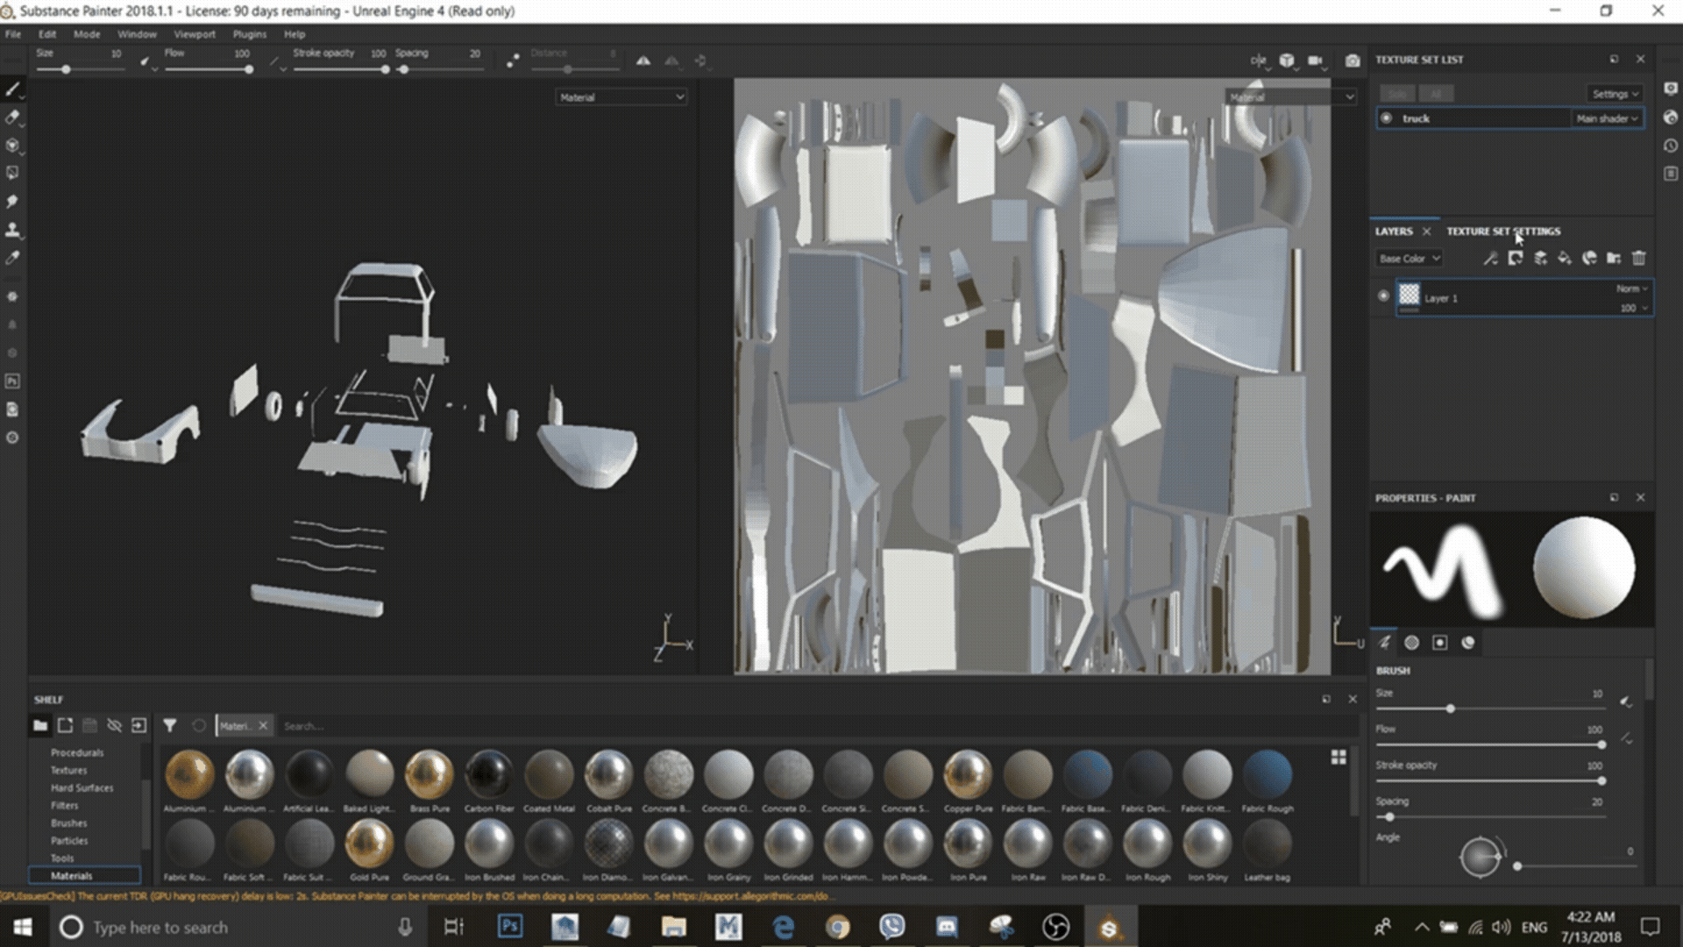Open the Base Color channel dropdown
Screen dimensions: 1683x947
1409,259
